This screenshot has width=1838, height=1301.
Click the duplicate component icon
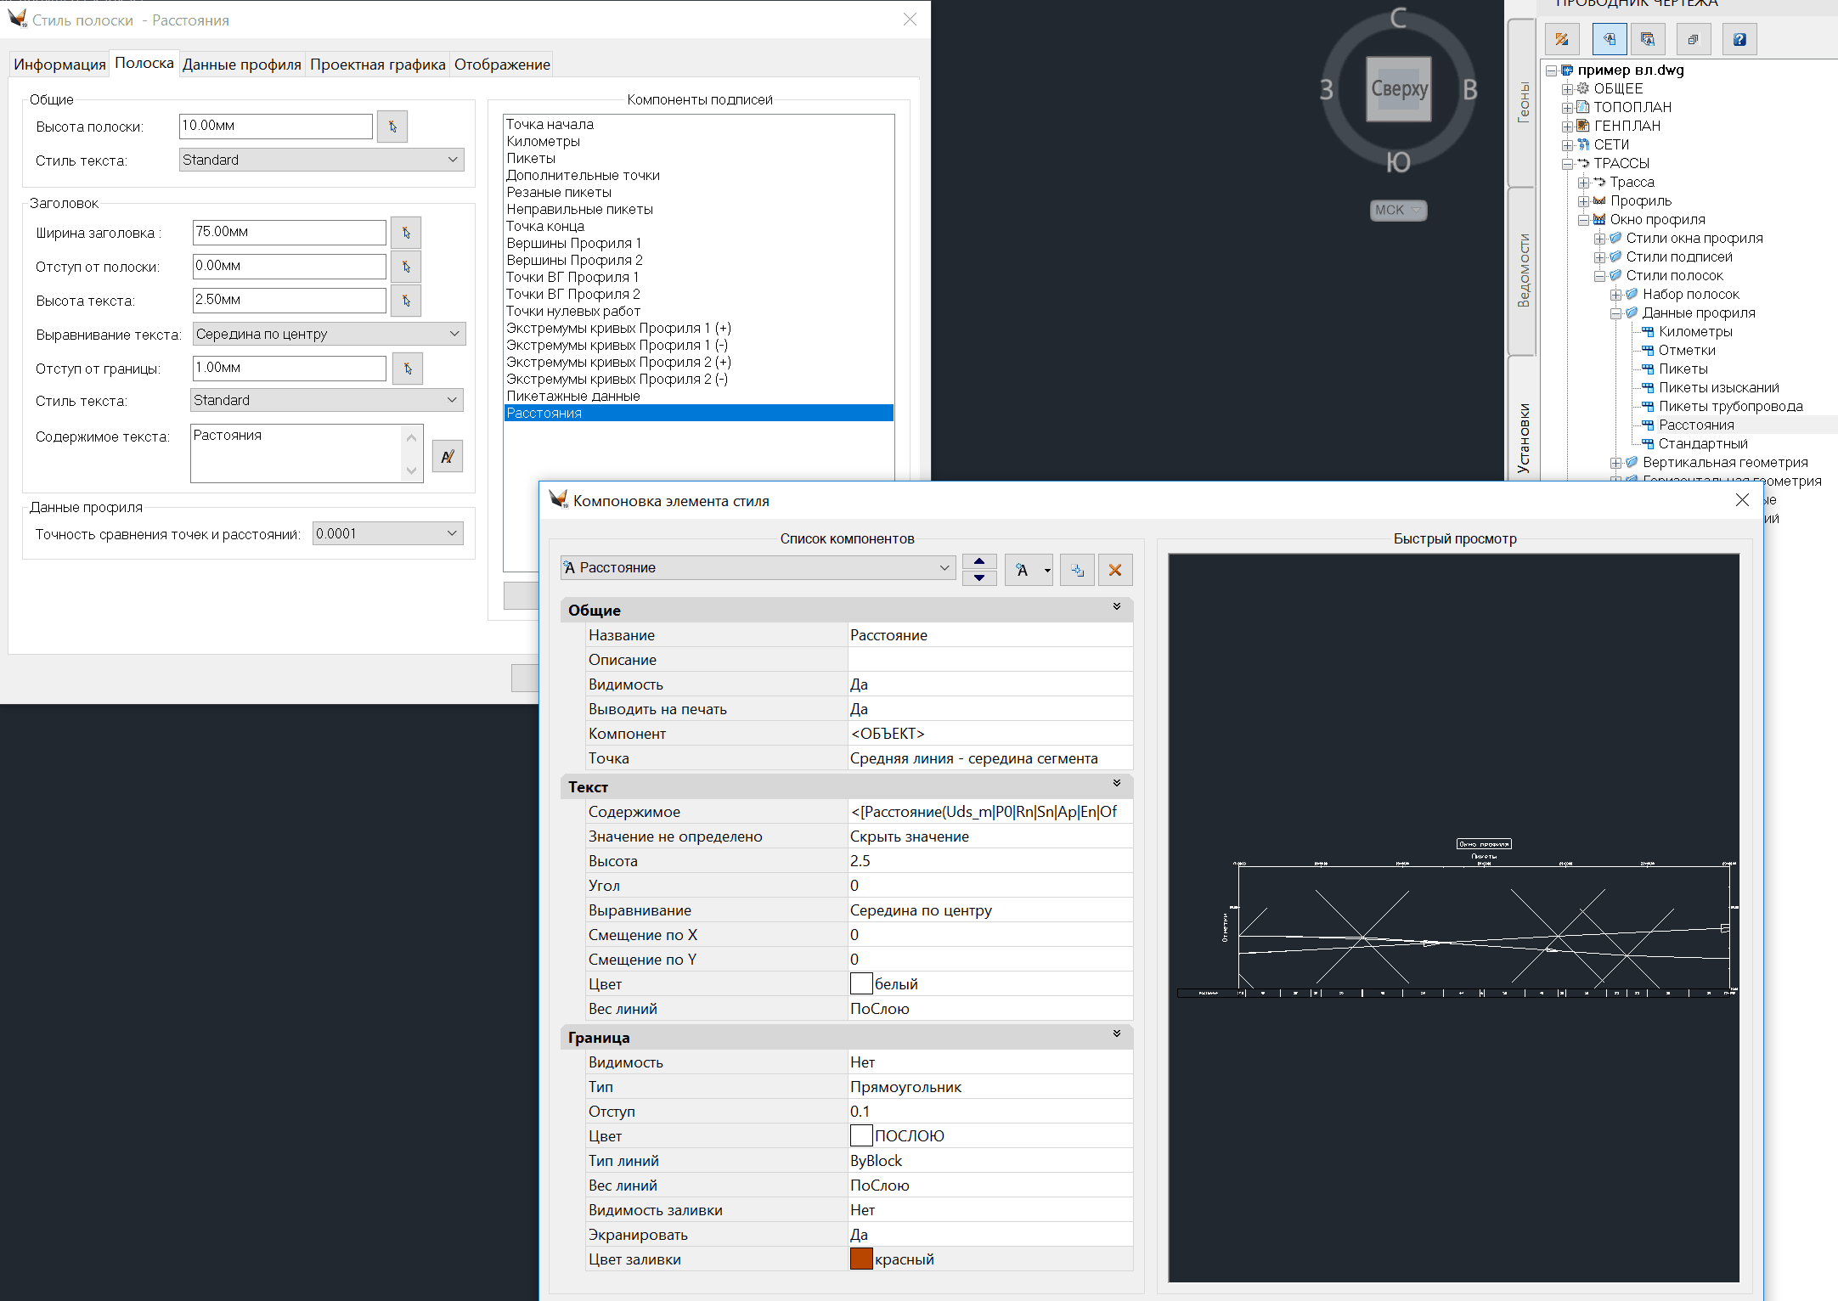1077,570
